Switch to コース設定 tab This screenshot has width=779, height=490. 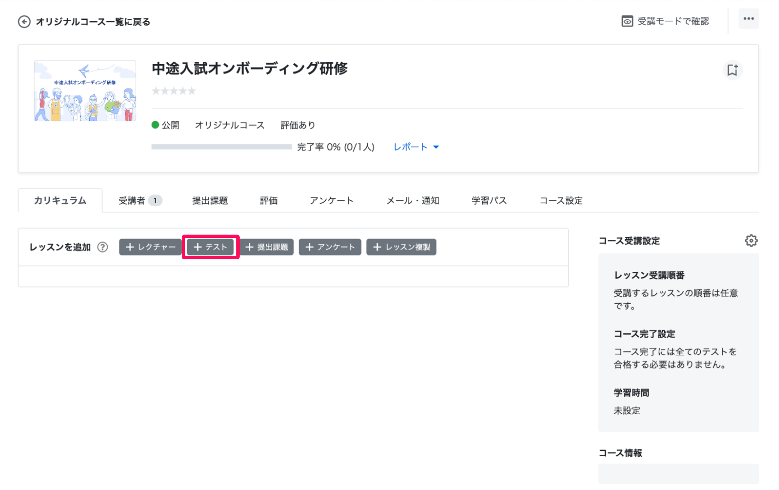point(561,200)
